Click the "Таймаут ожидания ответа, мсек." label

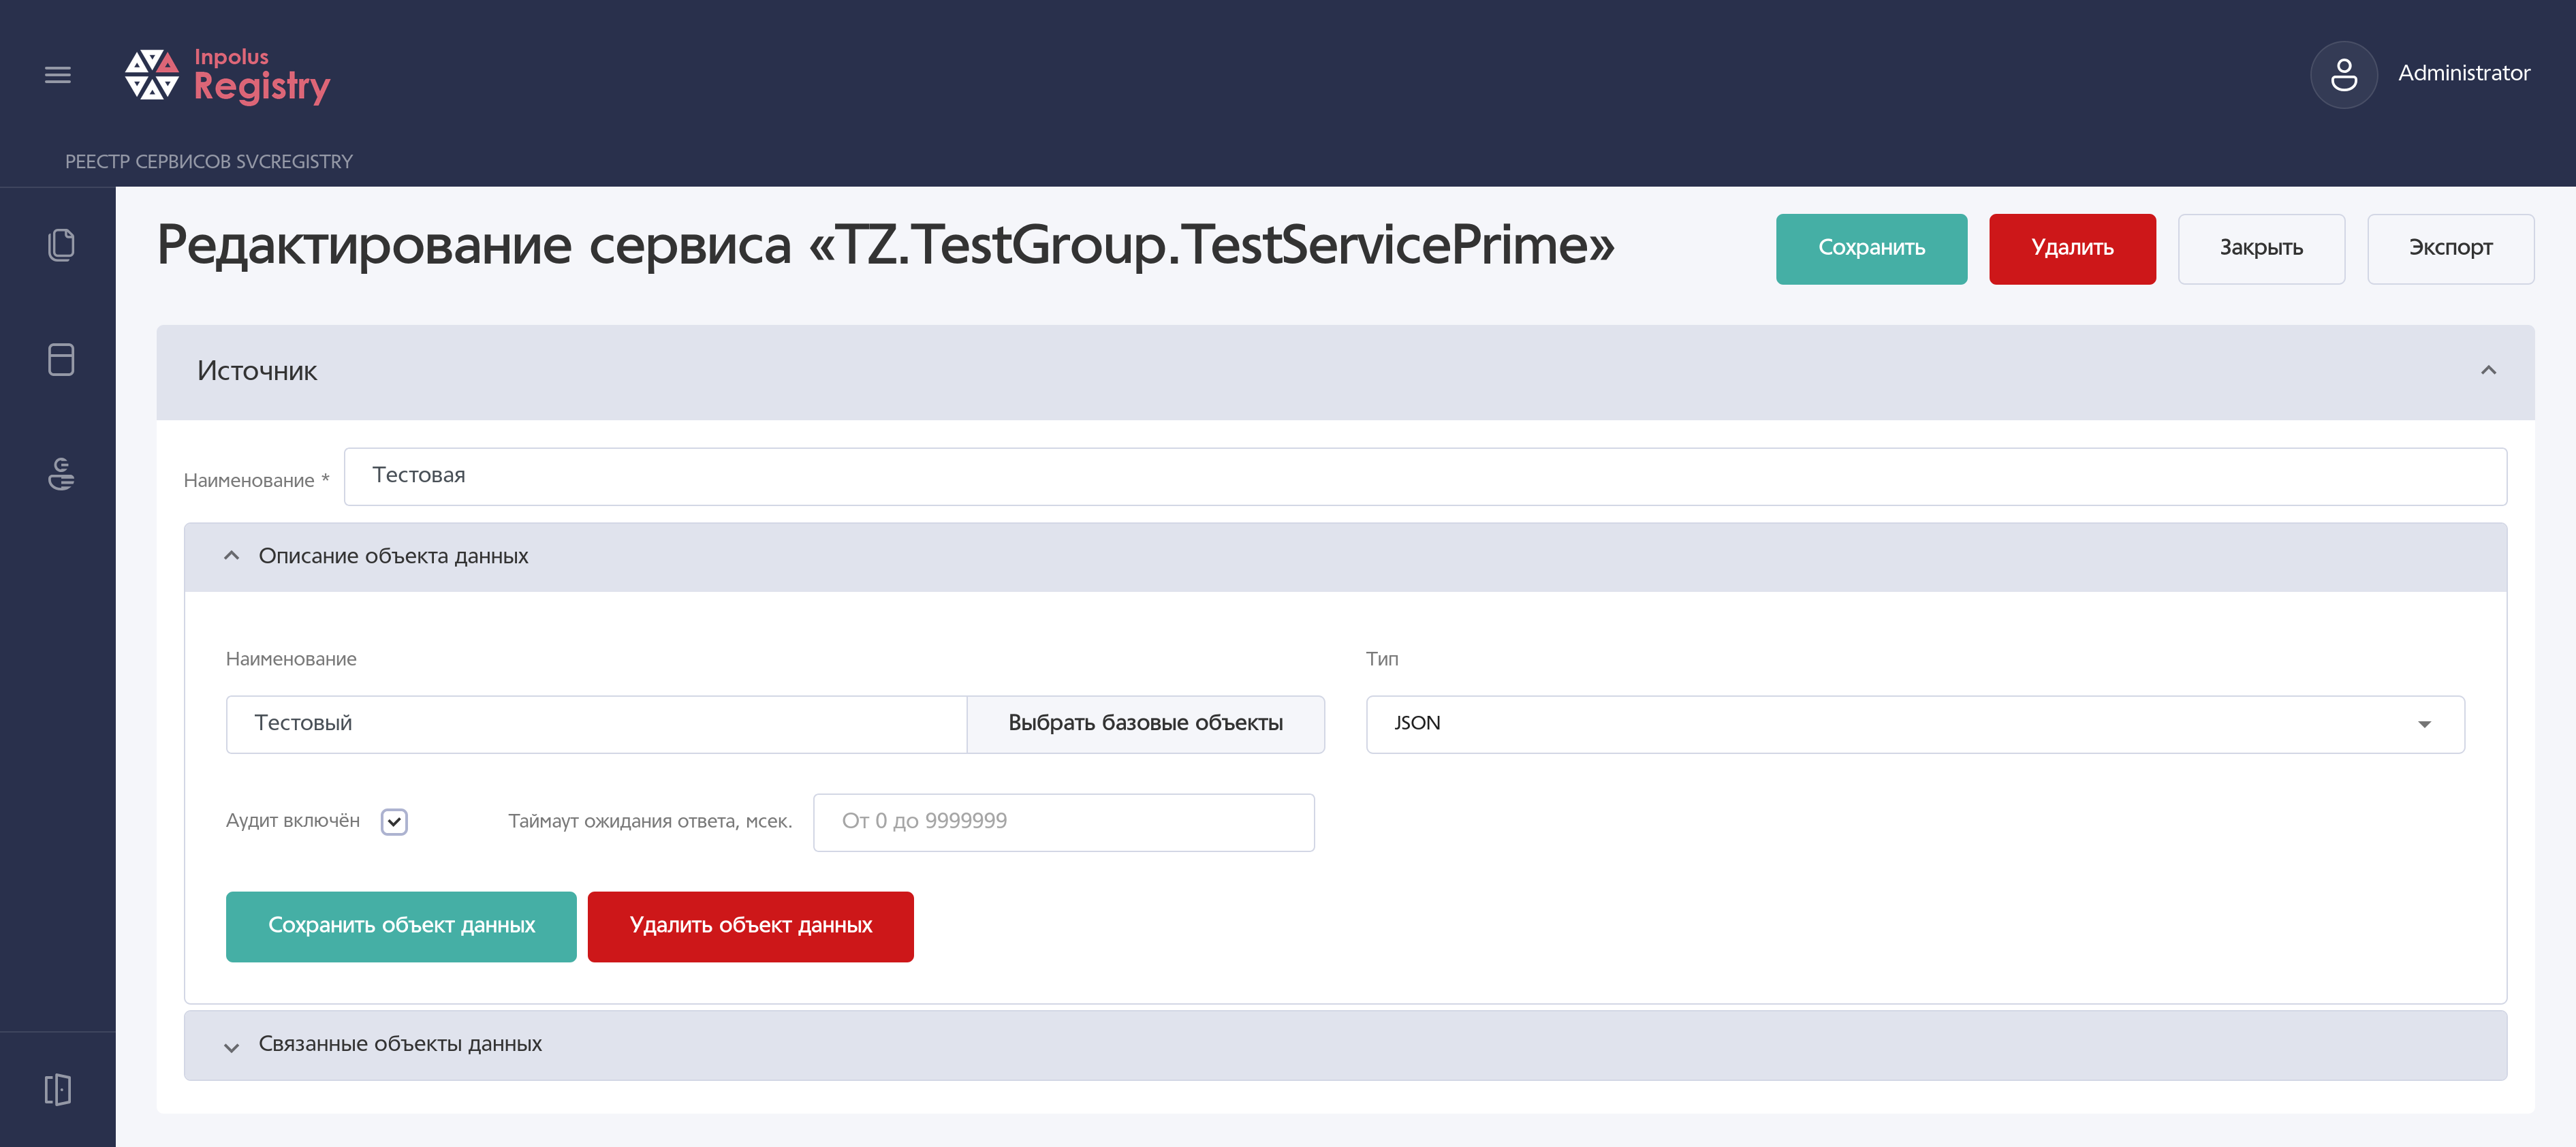coord(650,821)
